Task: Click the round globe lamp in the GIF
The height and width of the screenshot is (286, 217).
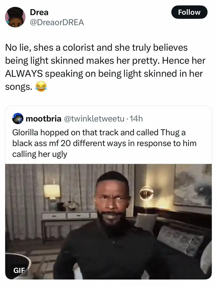Action: (x=146, y=193)
